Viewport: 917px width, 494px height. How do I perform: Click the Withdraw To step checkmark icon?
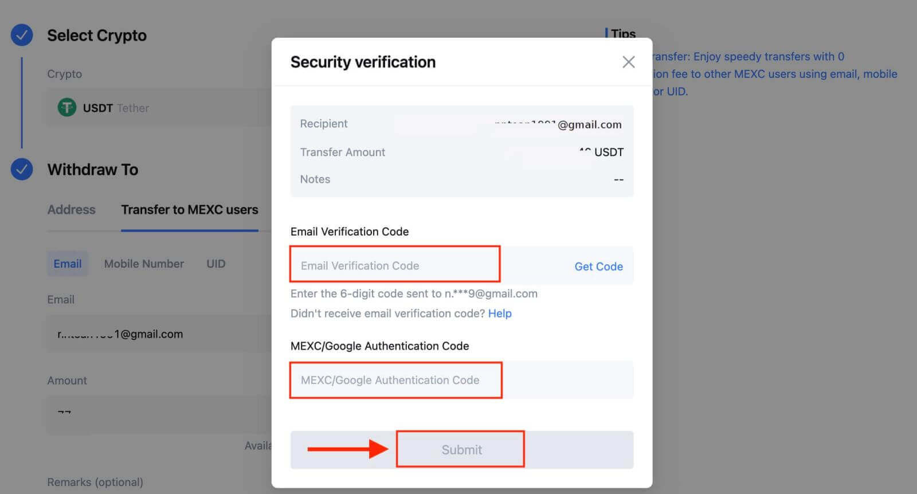[x=22, y=169]
